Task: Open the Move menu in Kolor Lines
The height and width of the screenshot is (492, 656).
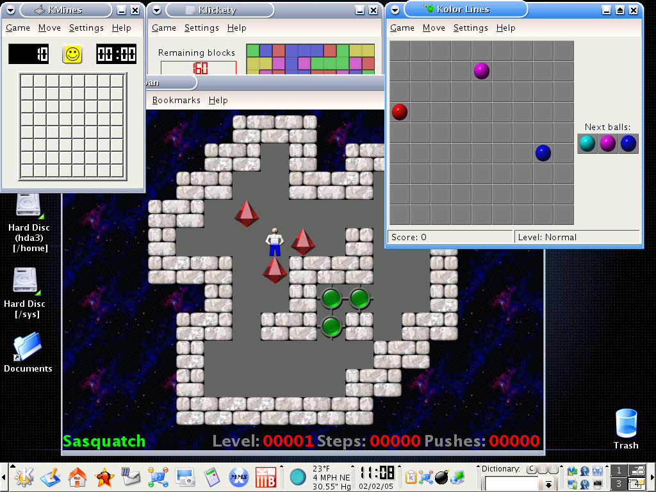Action: pos(434,28)
